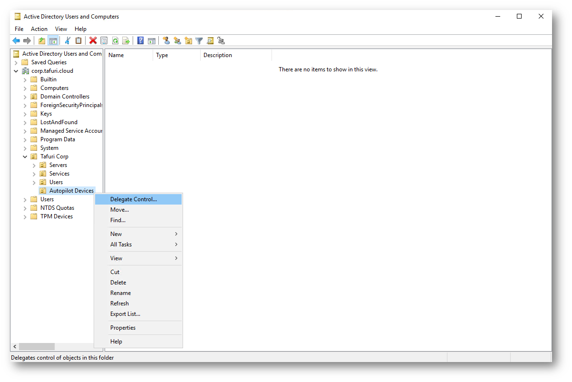This screenshot has height=382, width=572.
Task: Collapse the Tafuri Corp tree node
Action: point(25,157)
